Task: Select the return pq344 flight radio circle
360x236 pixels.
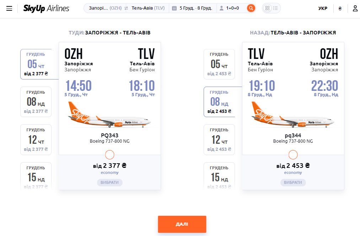Action: 293,155
